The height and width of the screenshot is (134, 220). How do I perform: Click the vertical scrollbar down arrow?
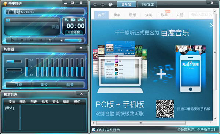click(x=215, y=119)
